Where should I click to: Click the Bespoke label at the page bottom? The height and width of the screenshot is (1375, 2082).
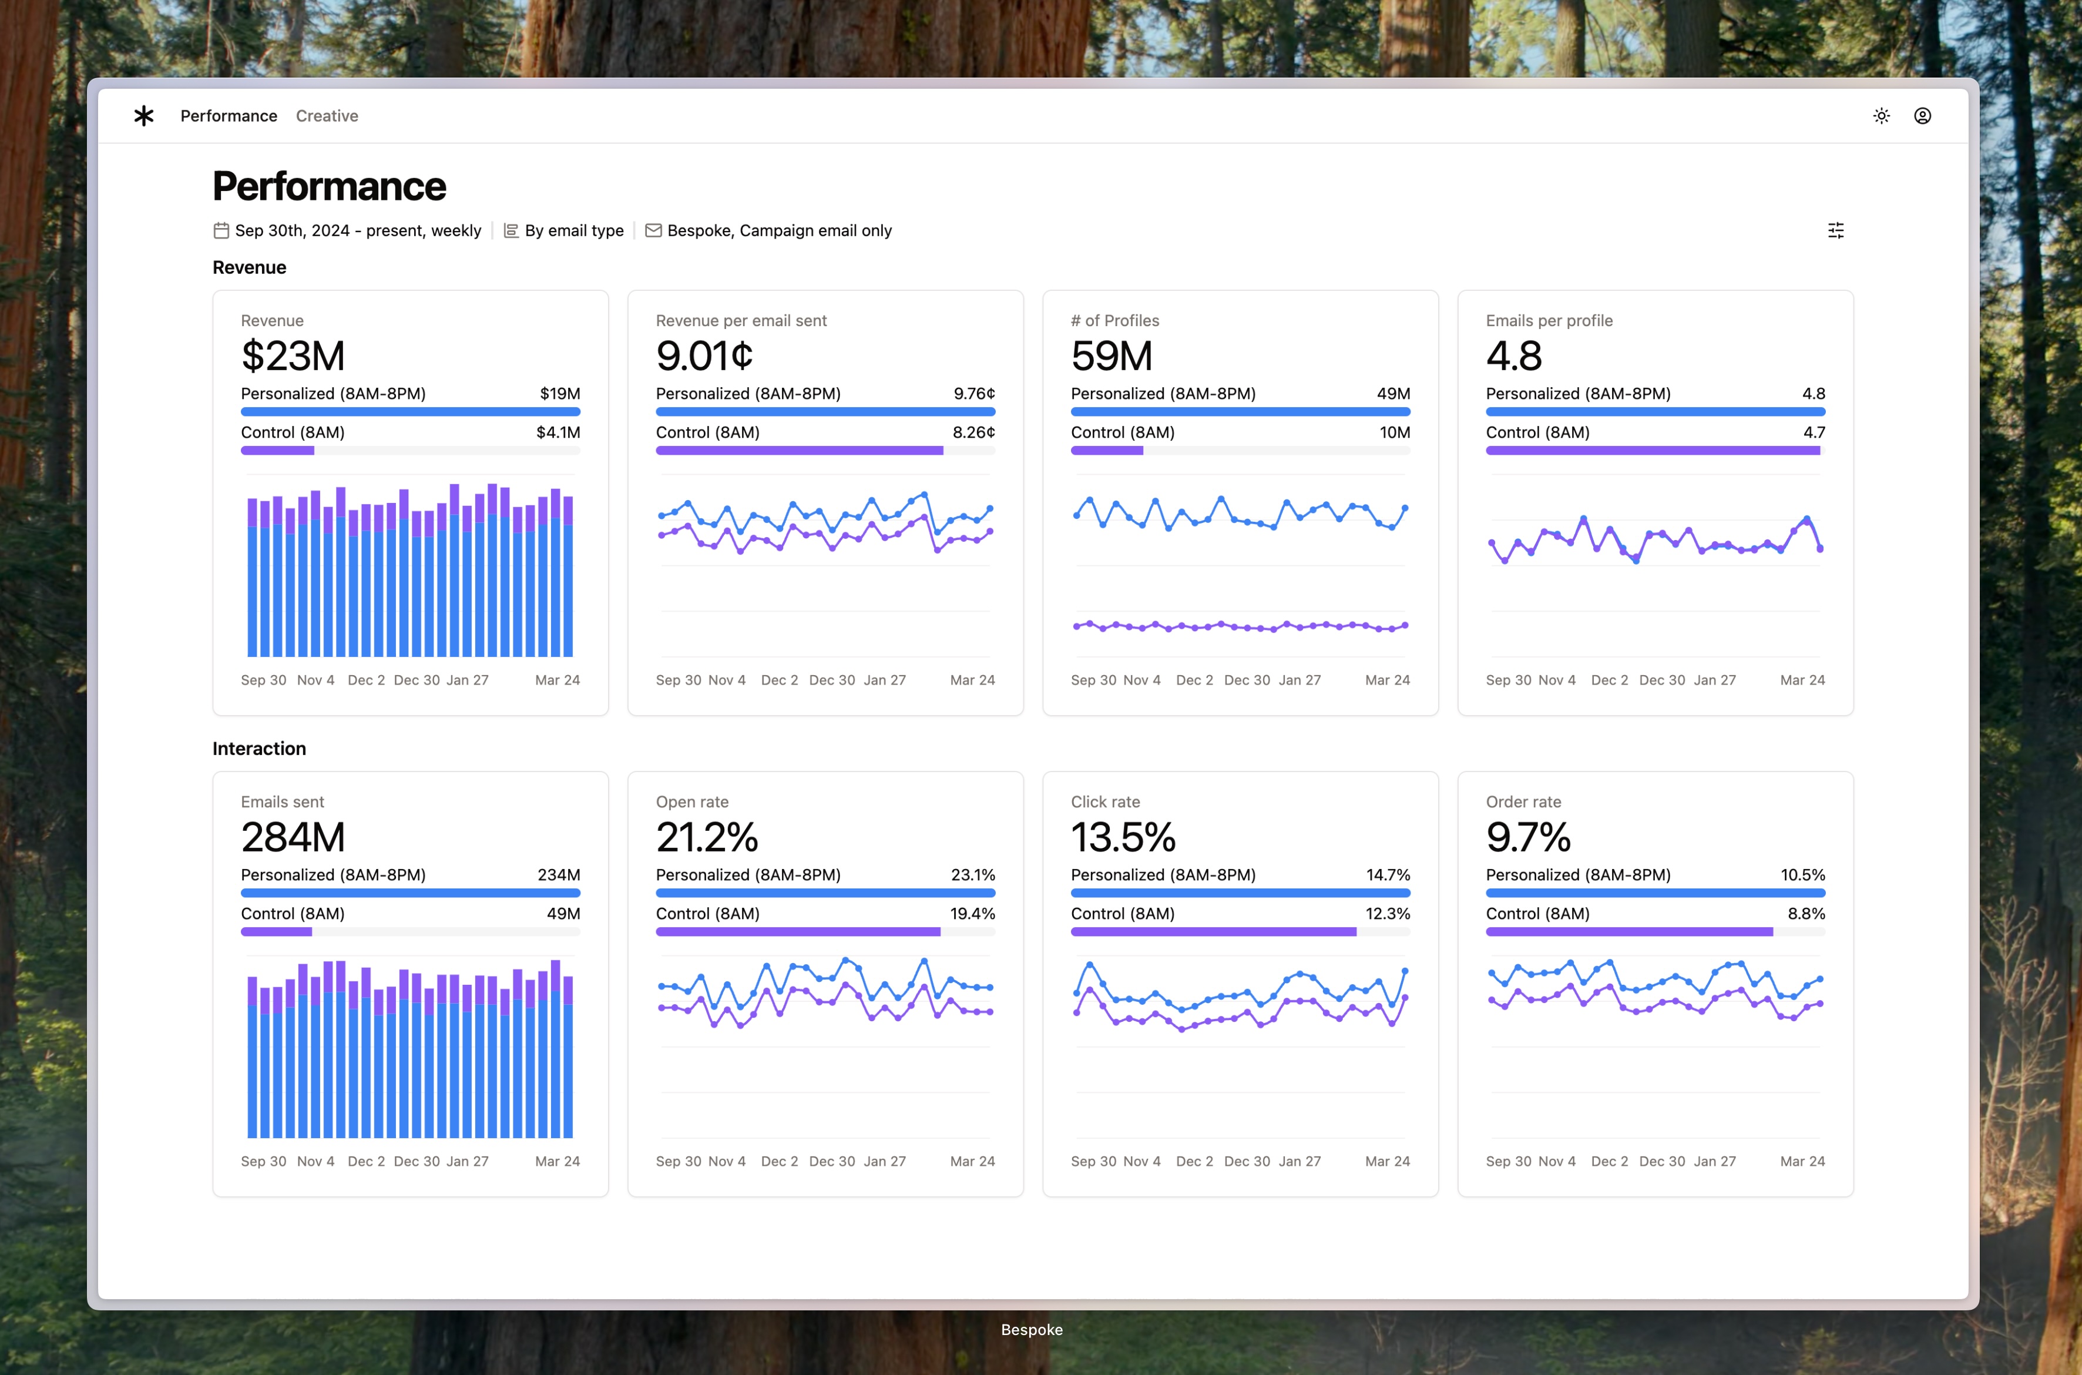[x=1031, y=1329]
